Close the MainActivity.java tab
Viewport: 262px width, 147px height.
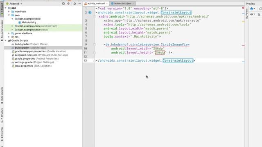[133, 4]
